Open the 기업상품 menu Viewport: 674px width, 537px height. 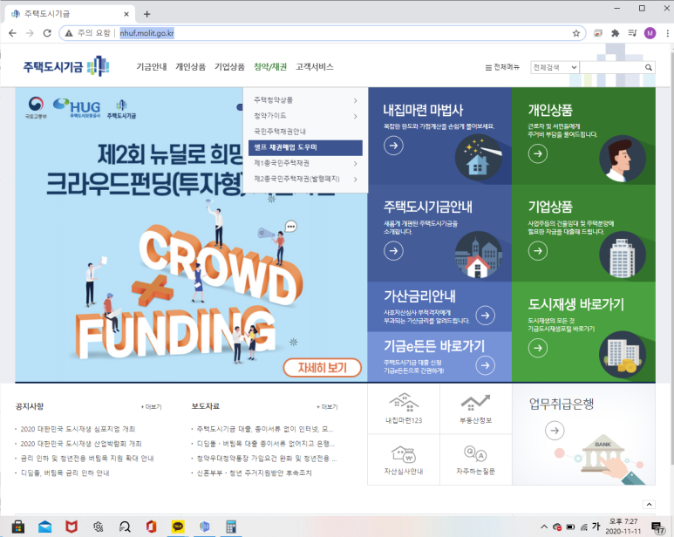(229, 67)
